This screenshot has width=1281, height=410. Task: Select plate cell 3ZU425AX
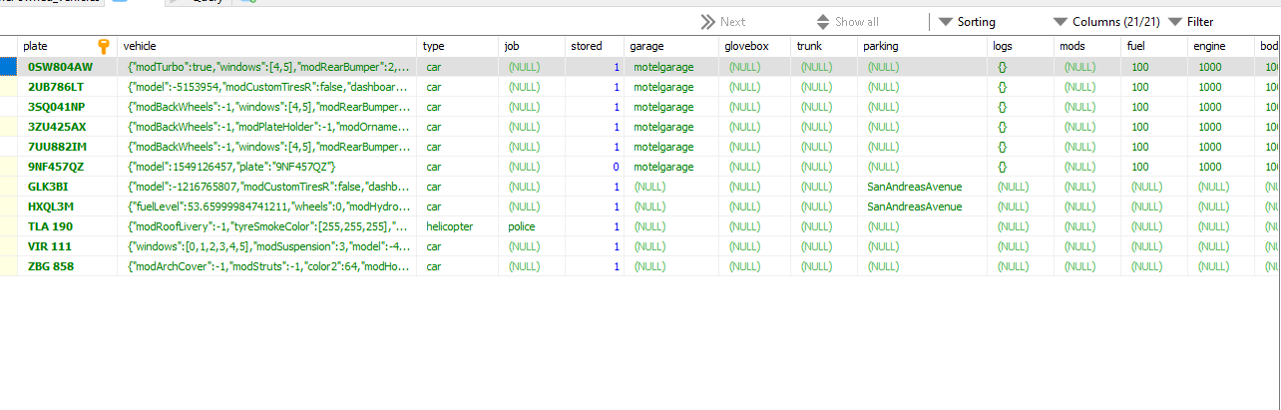(67, 127)
